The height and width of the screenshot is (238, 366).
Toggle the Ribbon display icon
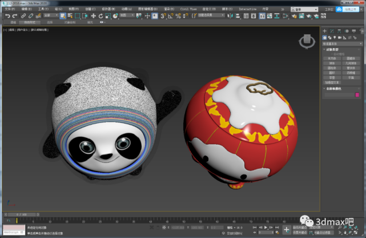(262, 16)
